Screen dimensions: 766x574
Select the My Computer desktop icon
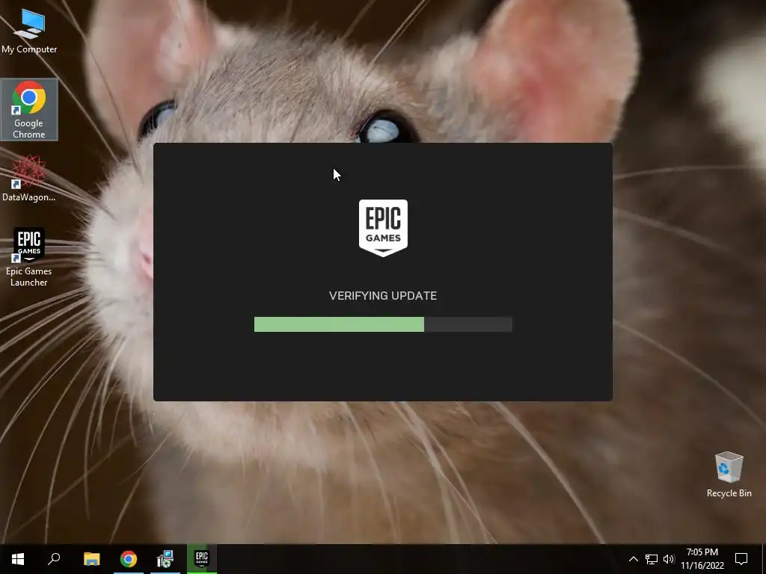tap(29, 31)
